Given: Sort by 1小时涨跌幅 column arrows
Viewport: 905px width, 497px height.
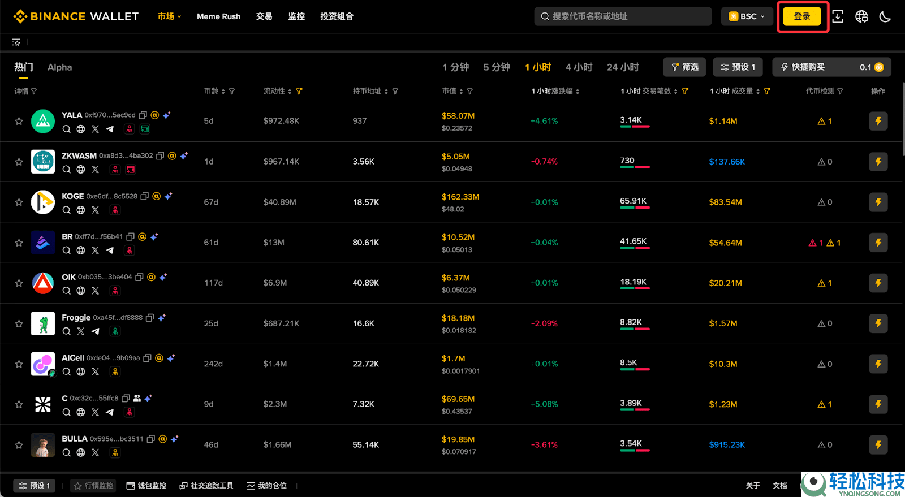Looking at the screenshot, I should pyautogui.click(x=578, y=92).
